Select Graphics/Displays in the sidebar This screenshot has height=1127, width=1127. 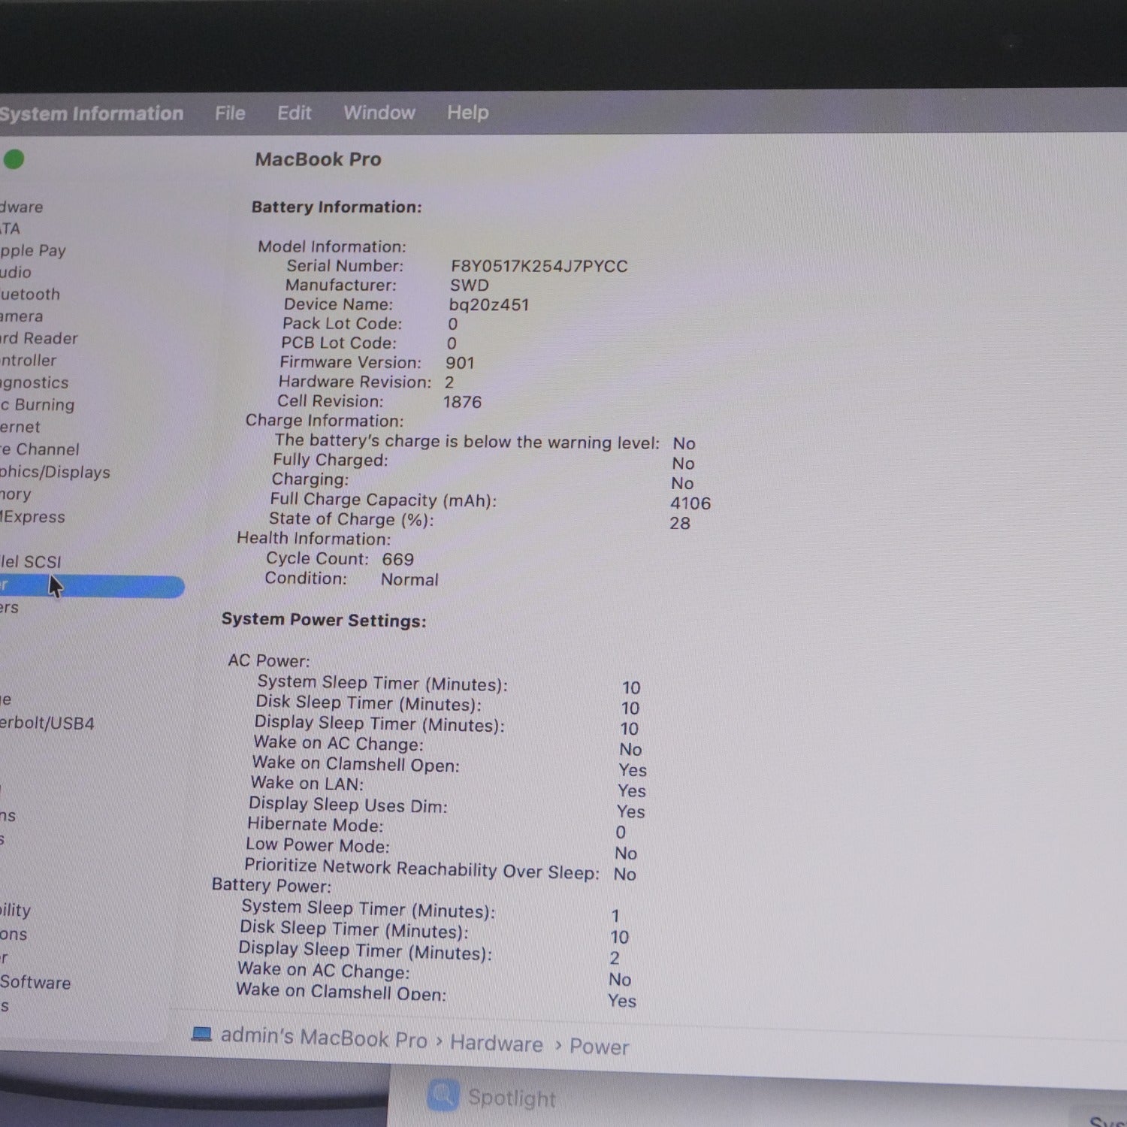(x=56, y=472)
